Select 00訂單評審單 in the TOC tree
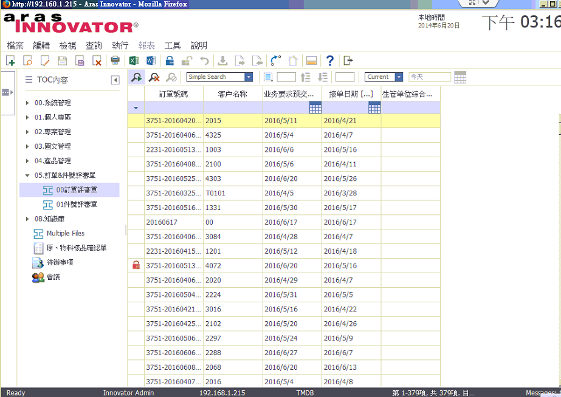Screen dimensions: 561x397 tap(69, 190)
